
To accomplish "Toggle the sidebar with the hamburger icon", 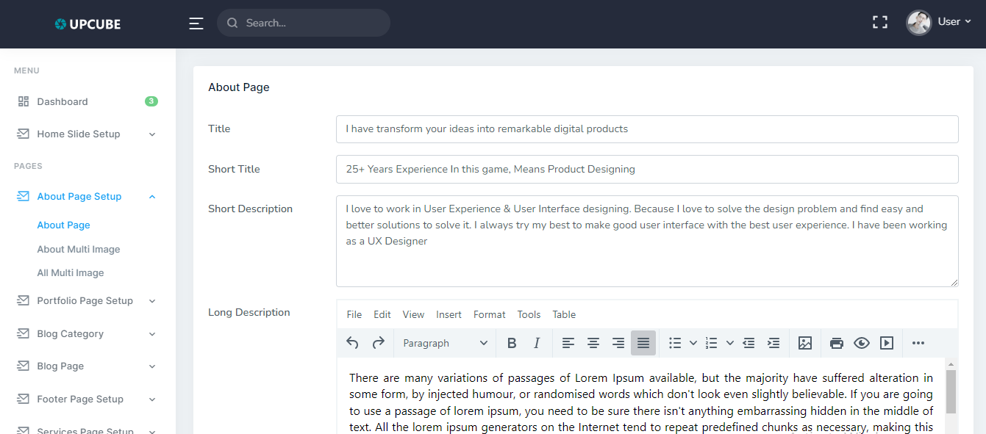I will click(196, 23).
